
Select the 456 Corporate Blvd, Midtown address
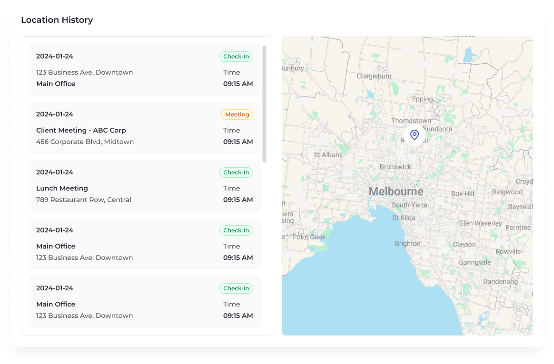coord(85,142)
